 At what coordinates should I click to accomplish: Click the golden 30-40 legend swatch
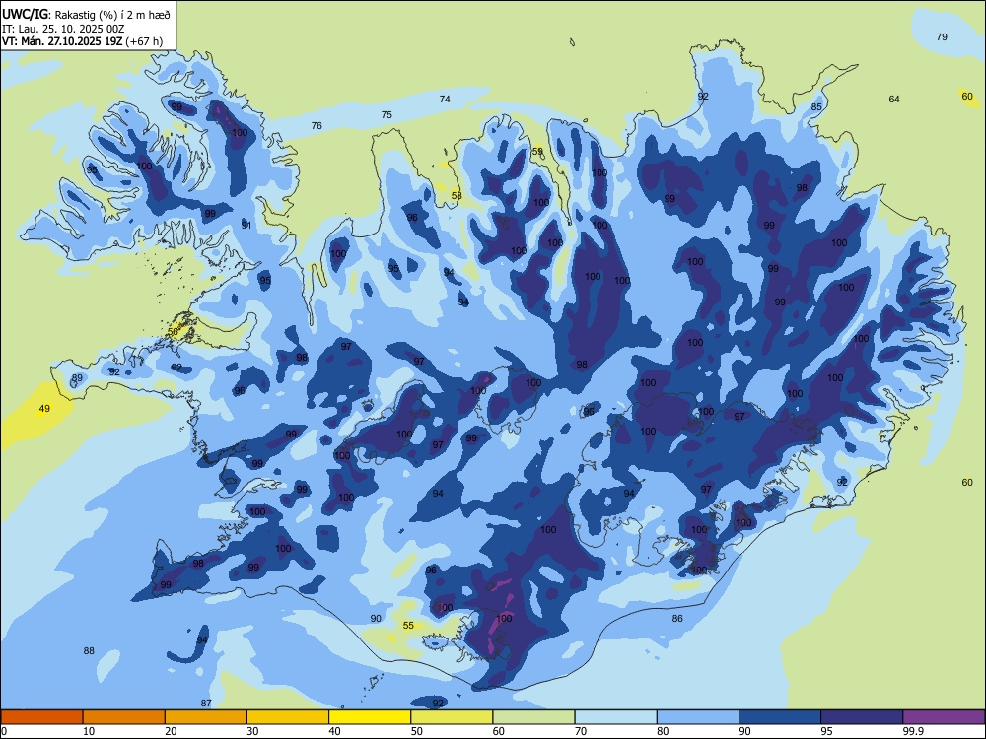click(x=288, y=717)
